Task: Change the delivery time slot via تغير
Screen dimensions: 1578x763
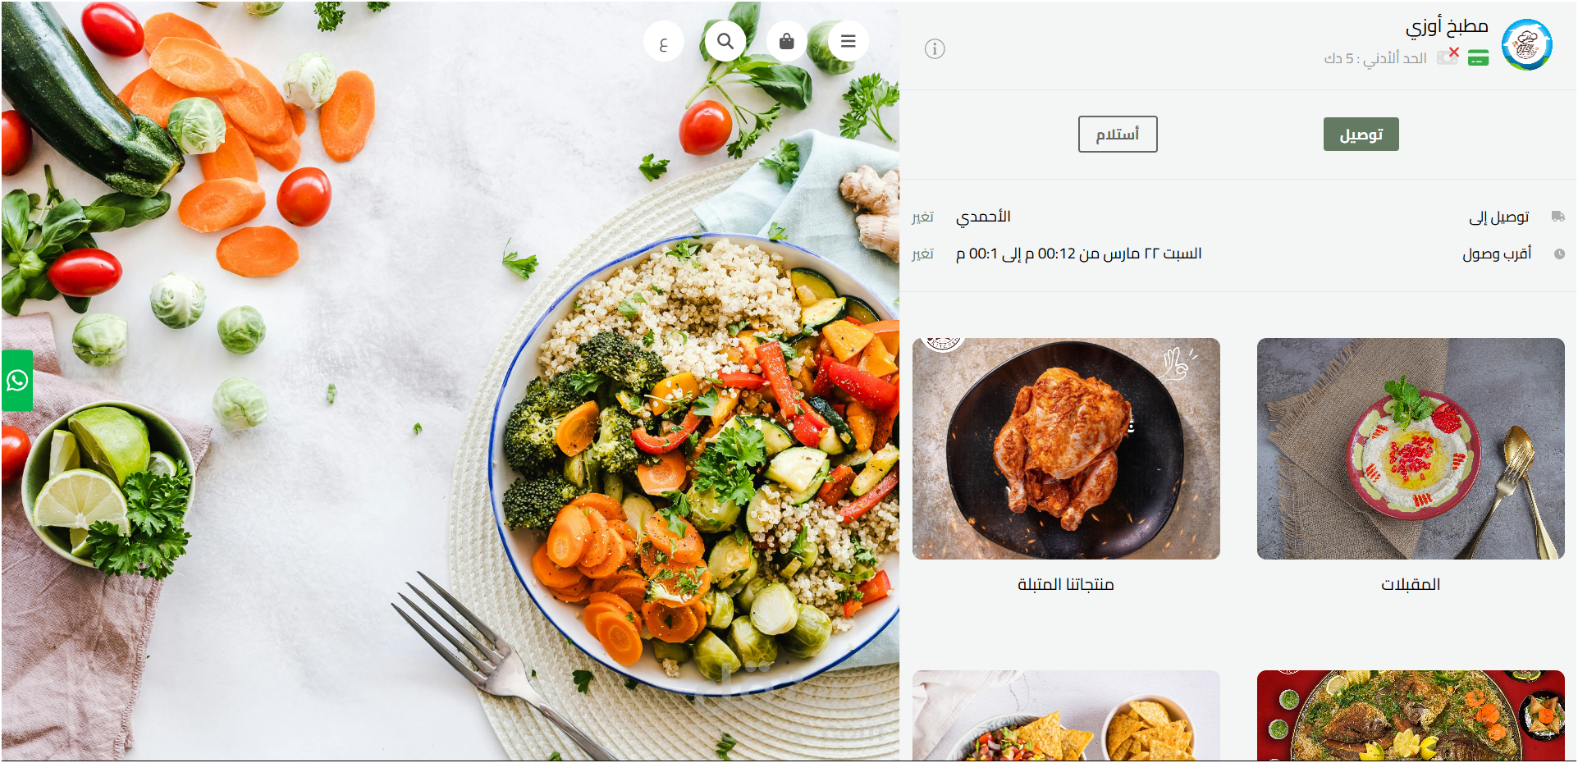Action: (x=922, y=254)
